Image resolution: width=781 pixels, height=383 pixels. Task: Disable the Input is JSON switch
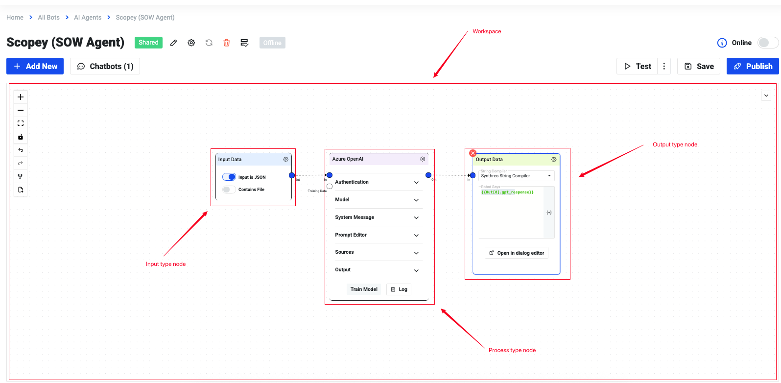(229, 177)
